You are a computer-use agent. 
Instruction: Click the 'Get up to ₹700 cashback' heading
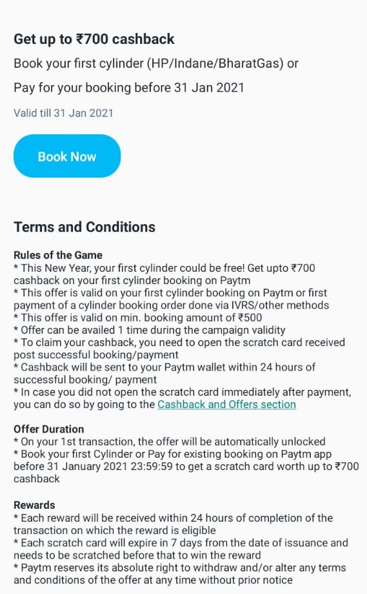[x=94, y=39]
